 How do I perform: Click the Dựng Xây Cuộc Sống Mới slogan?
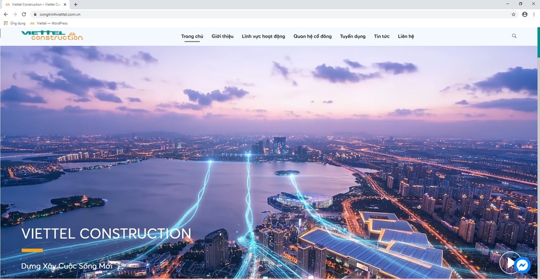tap(66, 266)
